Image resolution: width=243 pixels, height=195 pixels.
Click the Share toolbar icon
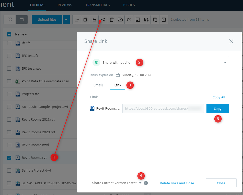[x=103, y=20]
